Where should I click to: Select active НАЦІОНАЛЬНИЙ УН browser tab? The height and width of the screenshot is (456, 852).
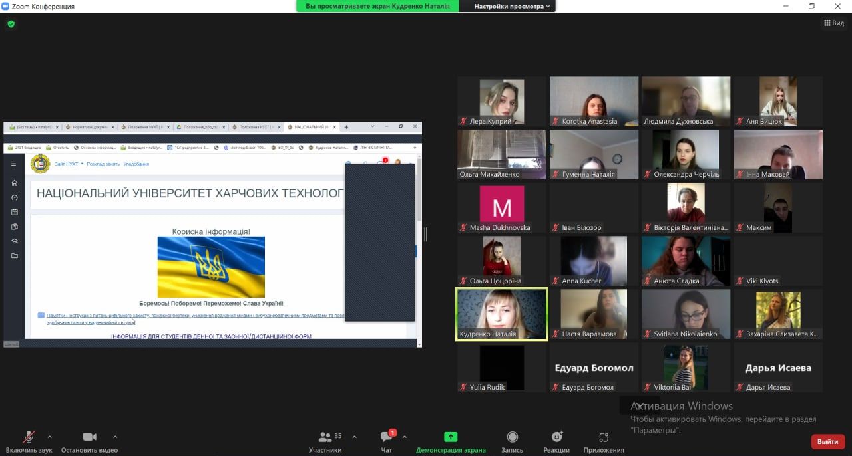click(312, 126)
